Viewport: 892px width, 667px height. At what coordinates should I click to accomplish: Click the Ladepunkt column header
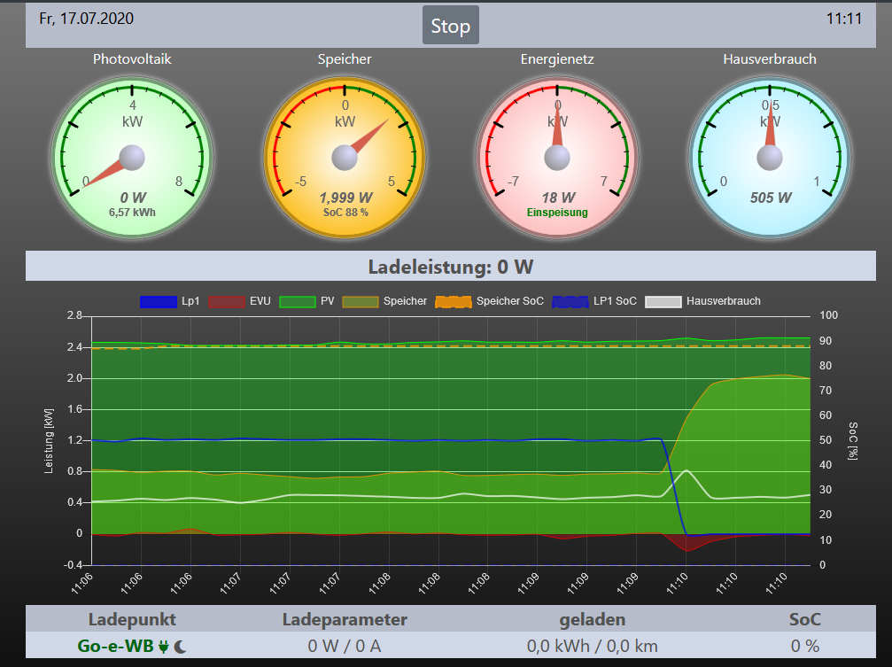132,618
